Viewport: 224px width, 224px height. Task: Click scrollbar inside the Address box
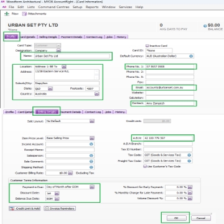(97, 75)
